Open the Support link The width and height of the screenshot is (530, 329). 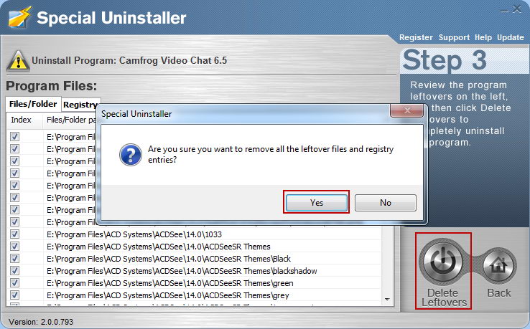coord(454,37)
